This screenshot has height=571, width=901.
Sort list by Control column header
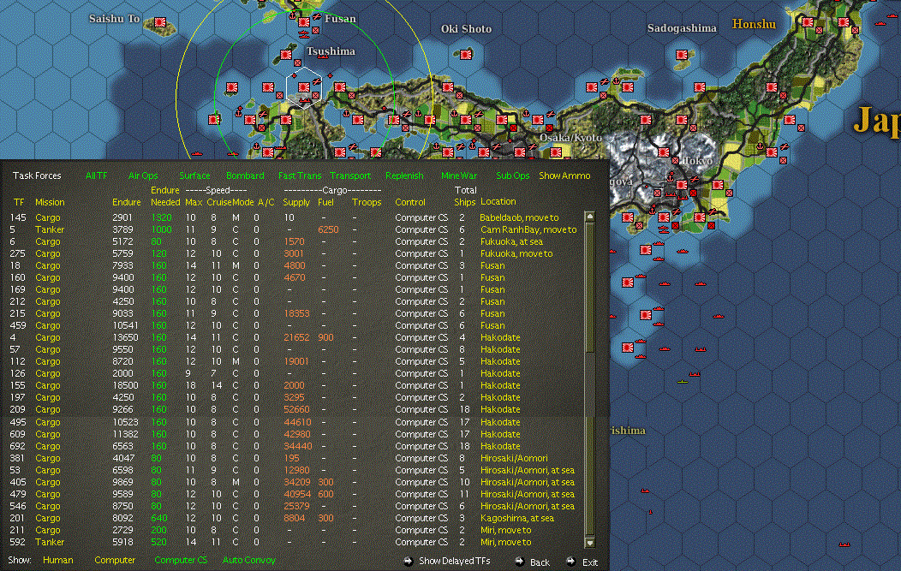tap(410, 202)
